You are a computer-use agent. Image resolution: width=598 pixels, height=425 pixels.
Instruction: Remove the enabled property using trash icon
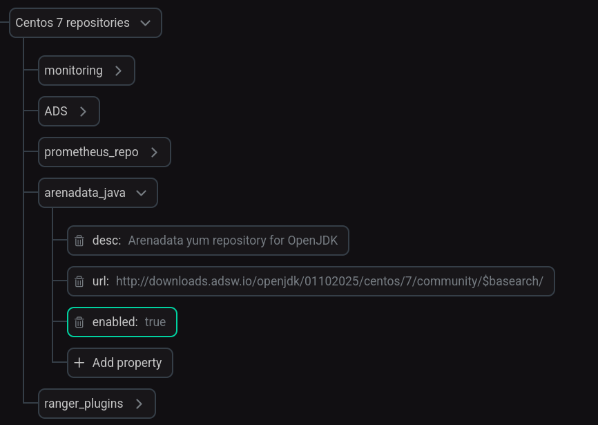pyautogui.click(x=79, y=322)
